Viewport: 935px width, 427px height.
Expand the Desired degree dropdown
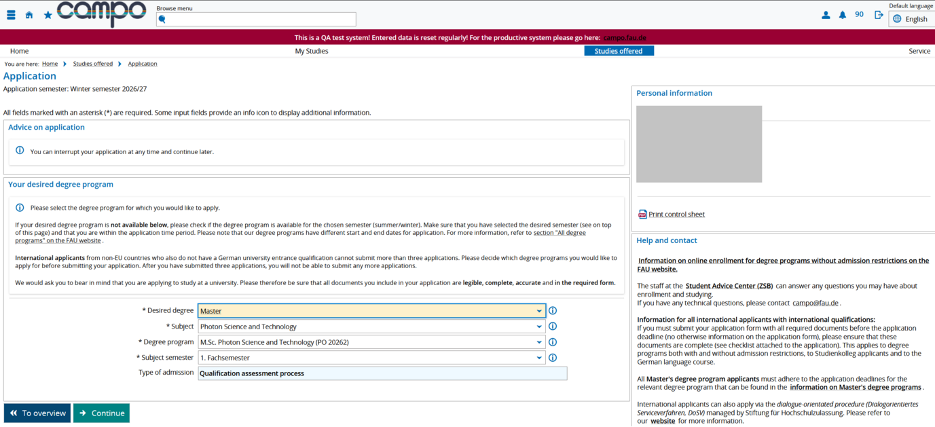tap(371, 311)
